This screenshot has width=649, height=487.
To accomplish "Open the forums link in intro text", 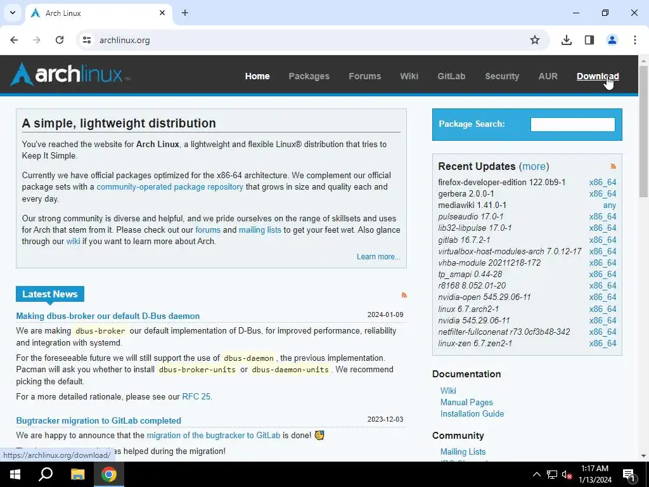I will 208,230.
